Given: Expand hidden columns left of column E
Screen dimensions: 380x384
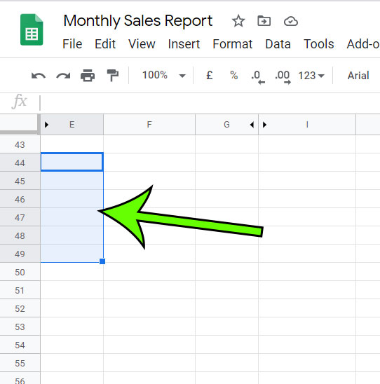Looking at the screenshot, I should click(x=46, y=125).
